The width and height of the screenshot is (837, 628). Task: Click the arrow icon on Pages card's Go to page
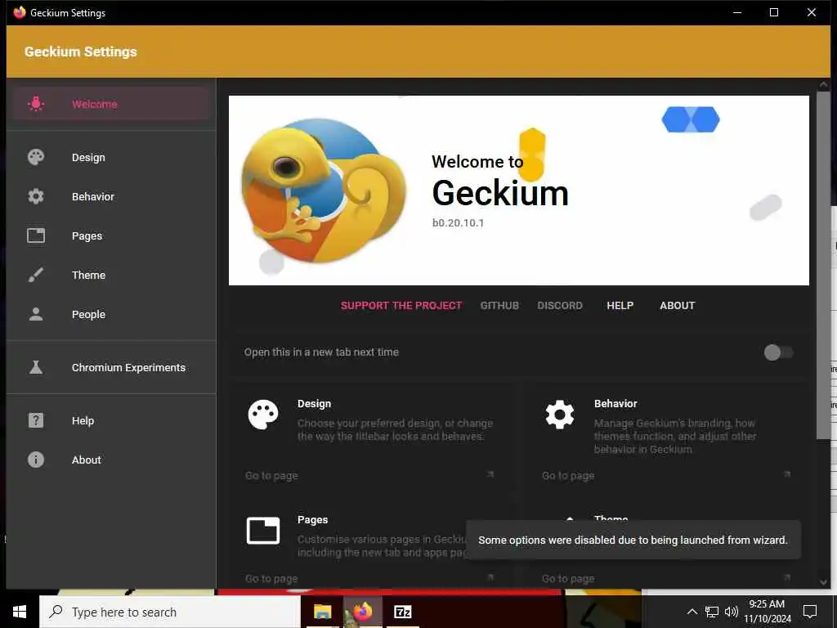pyautogui.click(x=490, y=577)
